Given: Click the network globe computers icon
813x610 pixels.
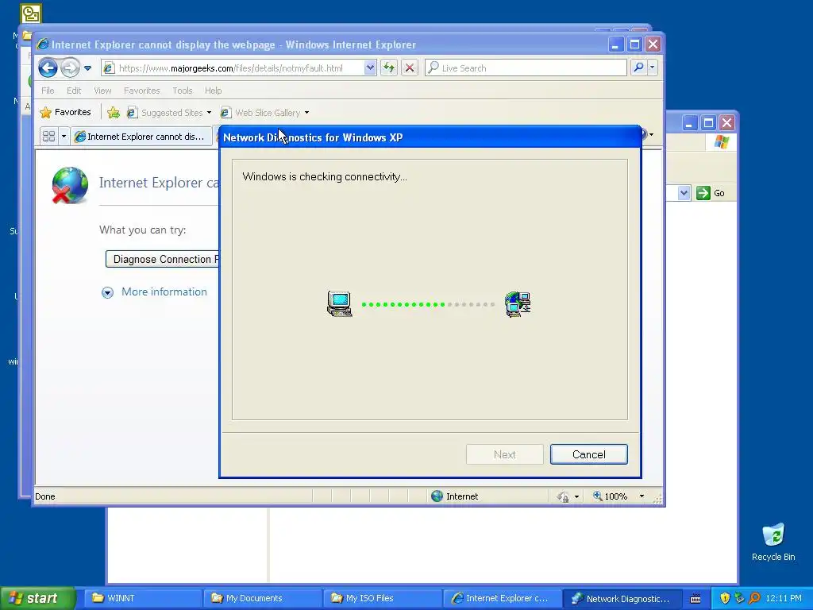Looking at the screenshot, I should (518, 304).
